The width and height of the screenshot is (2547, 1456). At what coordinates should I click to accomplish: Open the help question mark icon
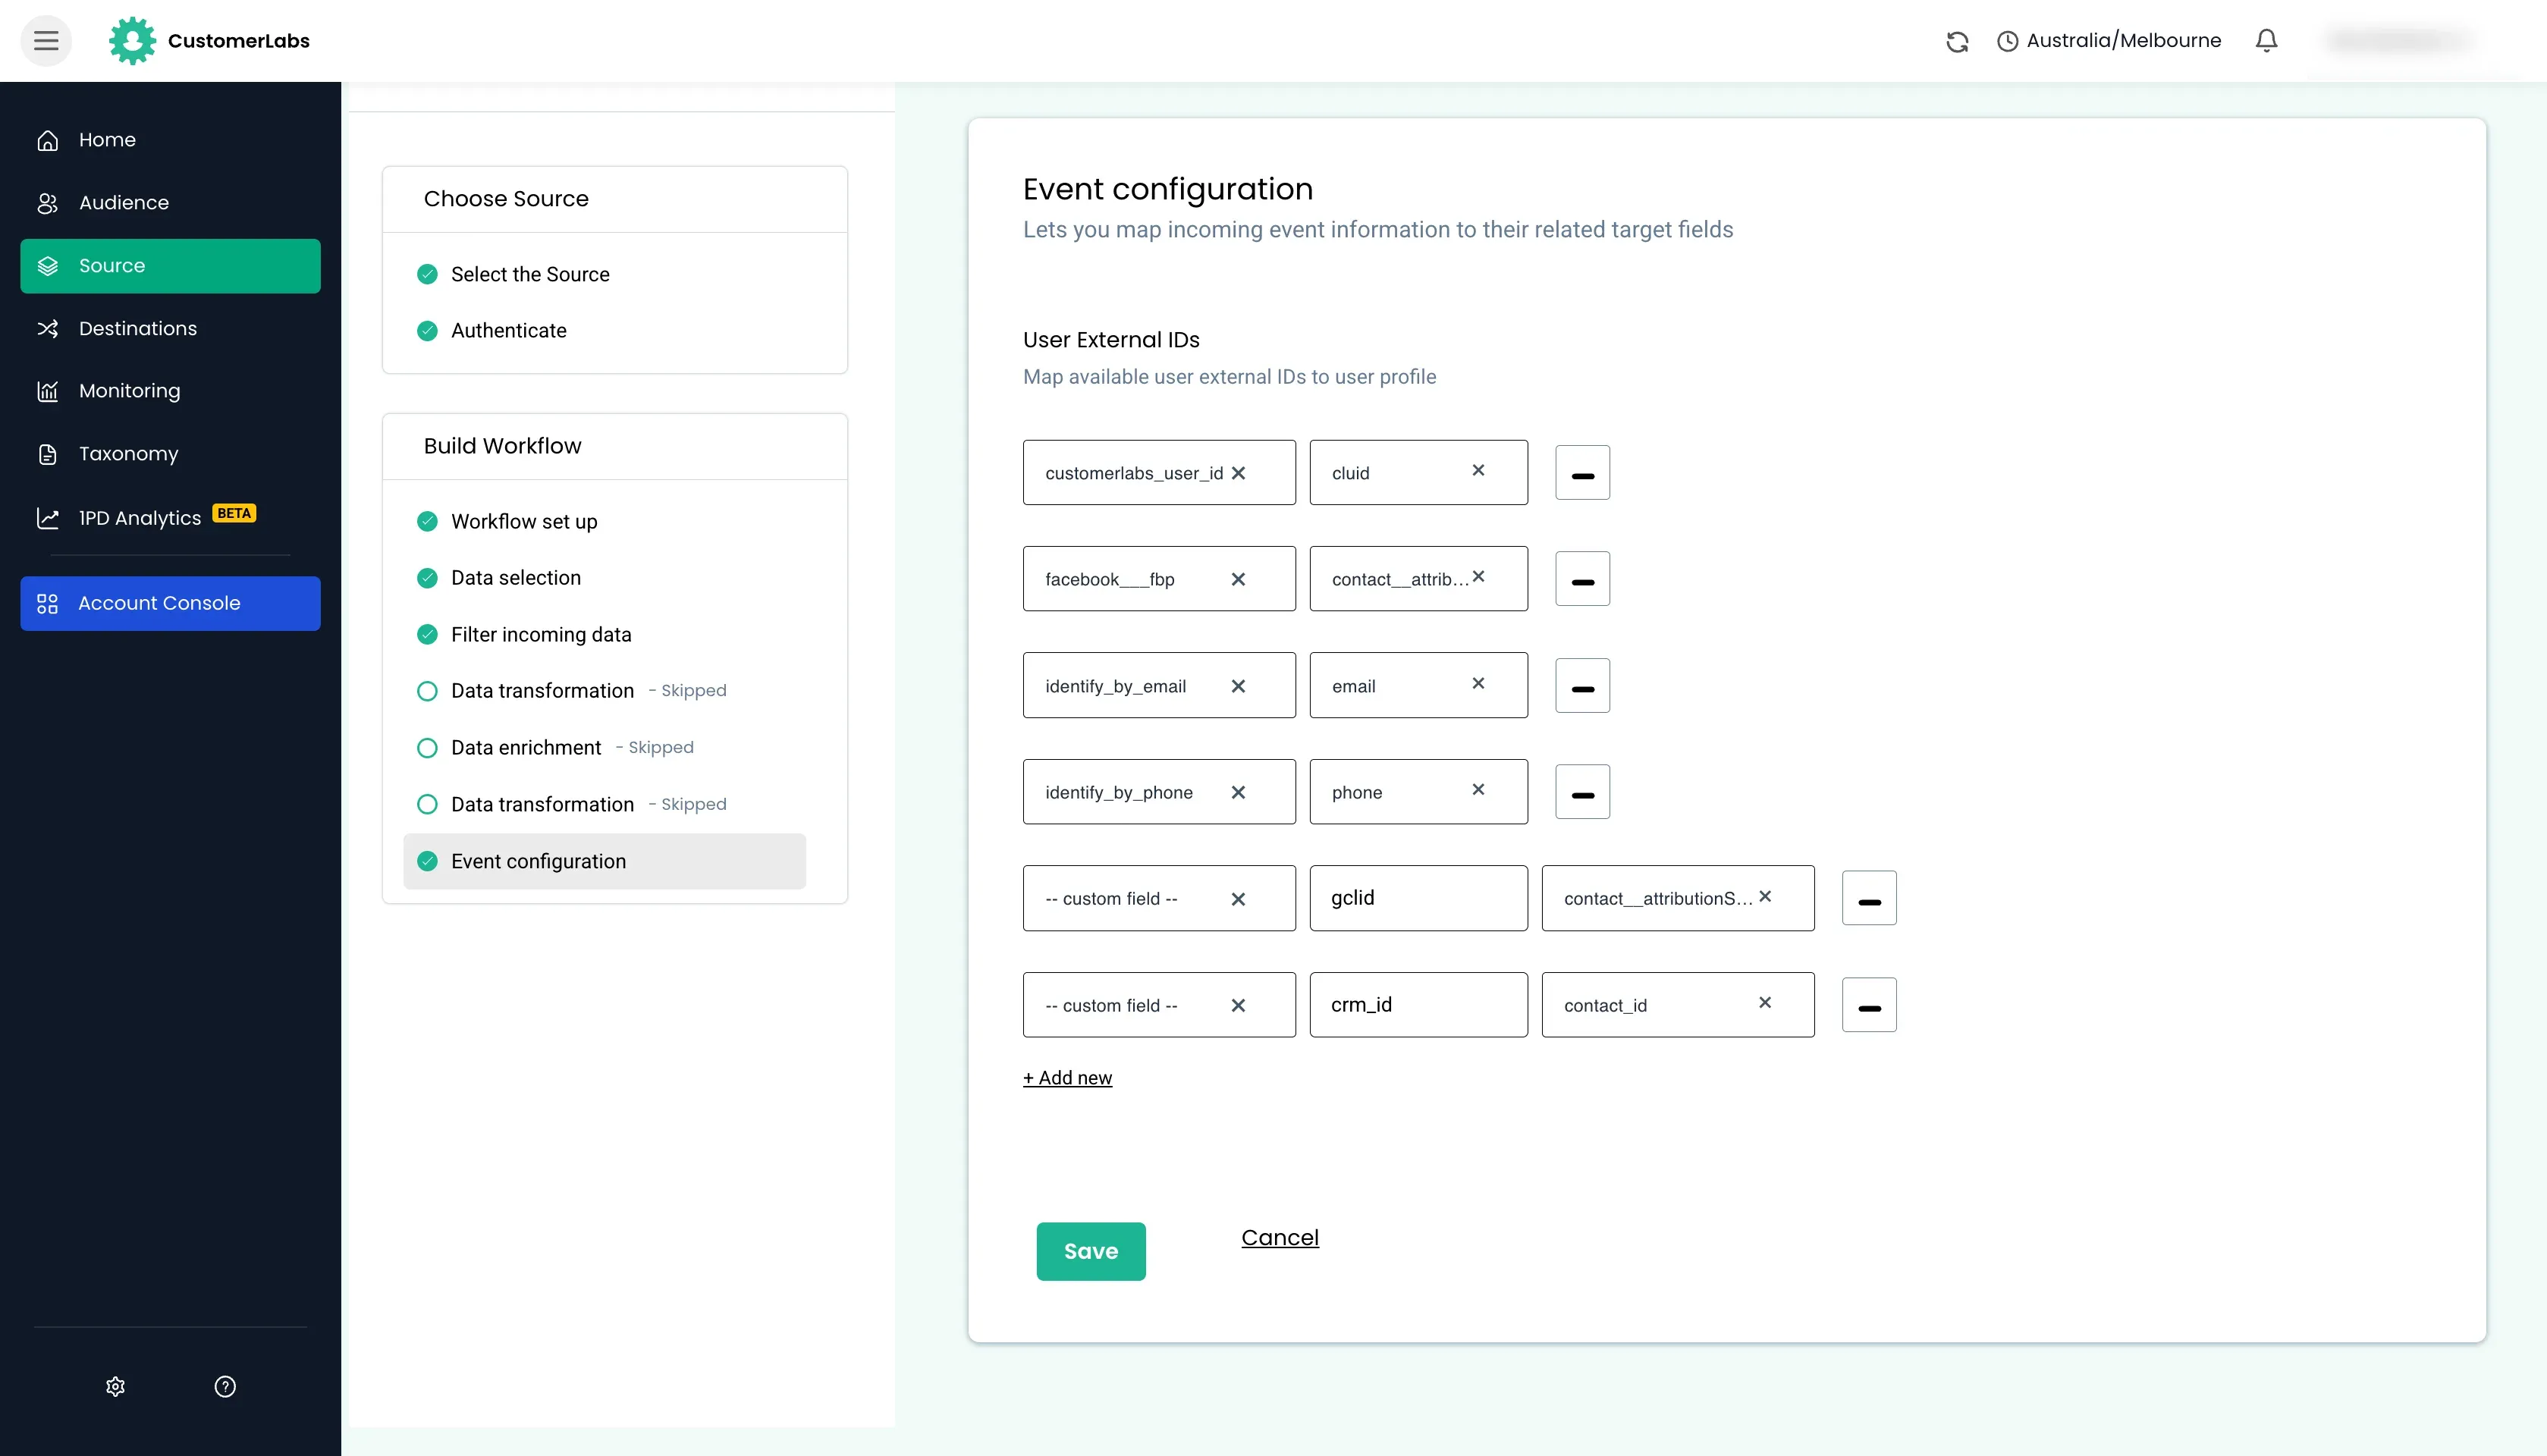tap(225, 1386)
